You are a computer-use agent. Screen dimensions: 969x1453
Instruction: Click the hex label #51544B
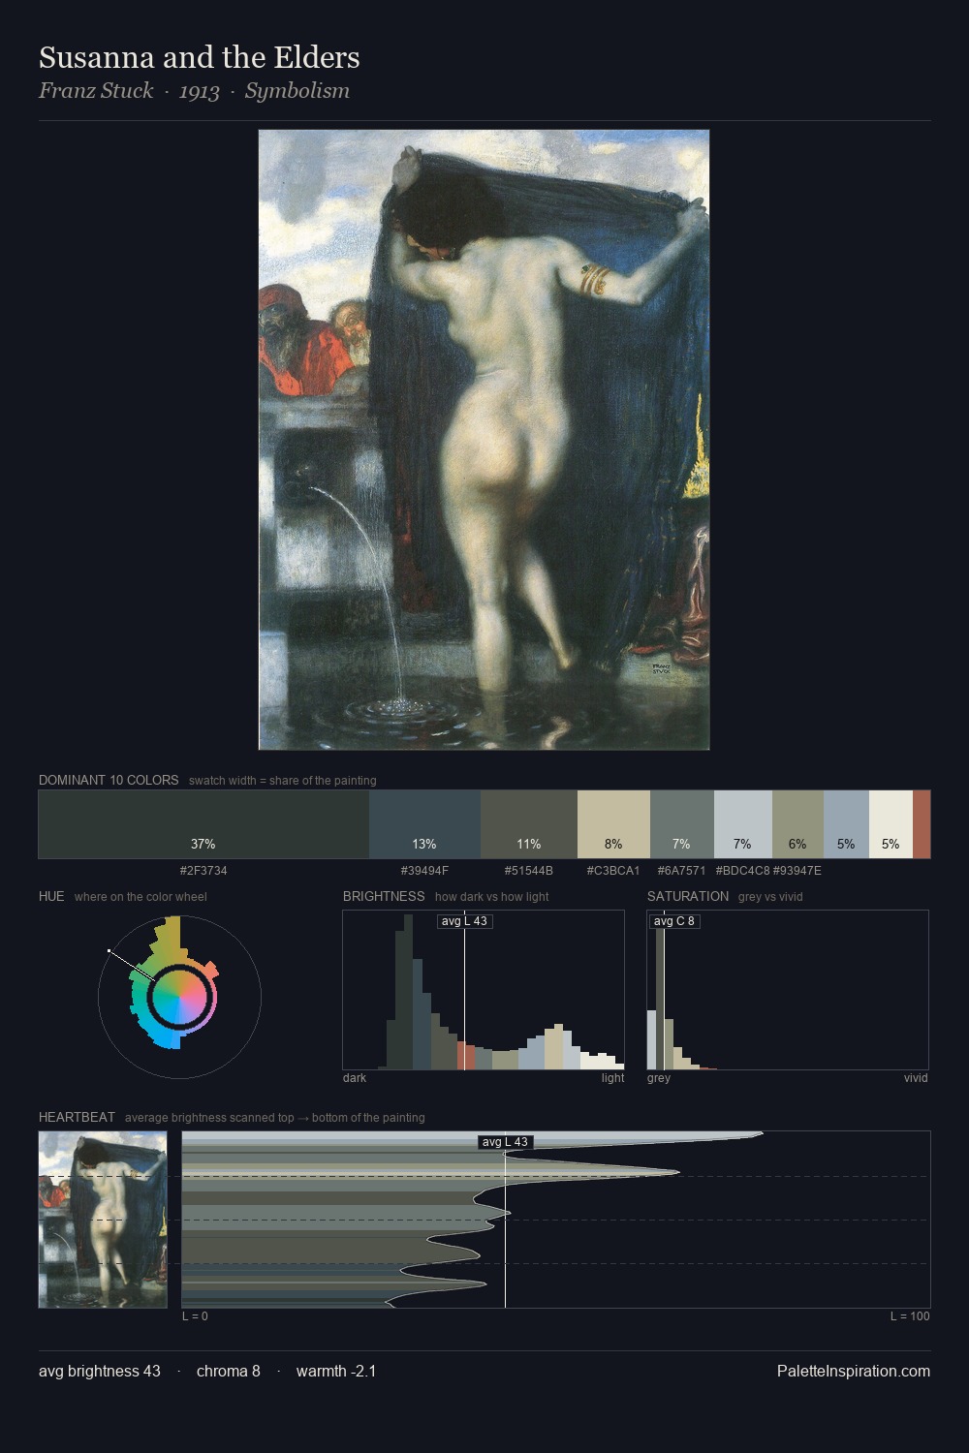tap(529, 871)
